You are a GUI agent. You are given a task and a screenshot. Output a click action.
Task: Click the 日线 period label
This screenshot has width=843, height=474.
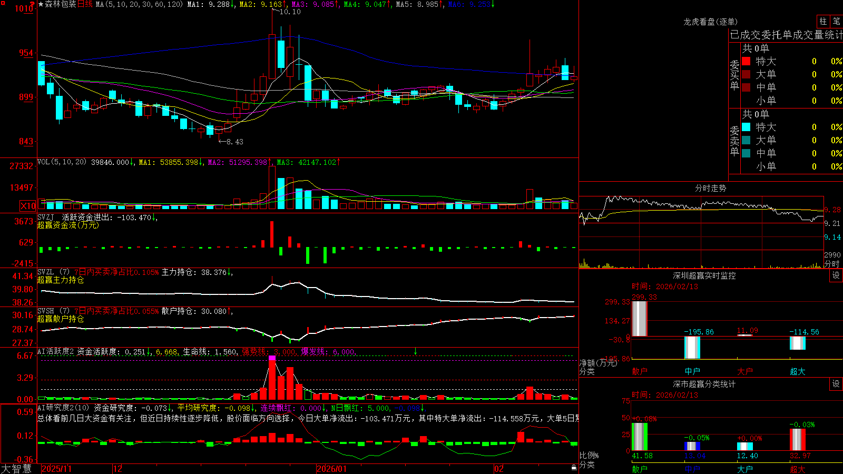(x=85, y=4)
